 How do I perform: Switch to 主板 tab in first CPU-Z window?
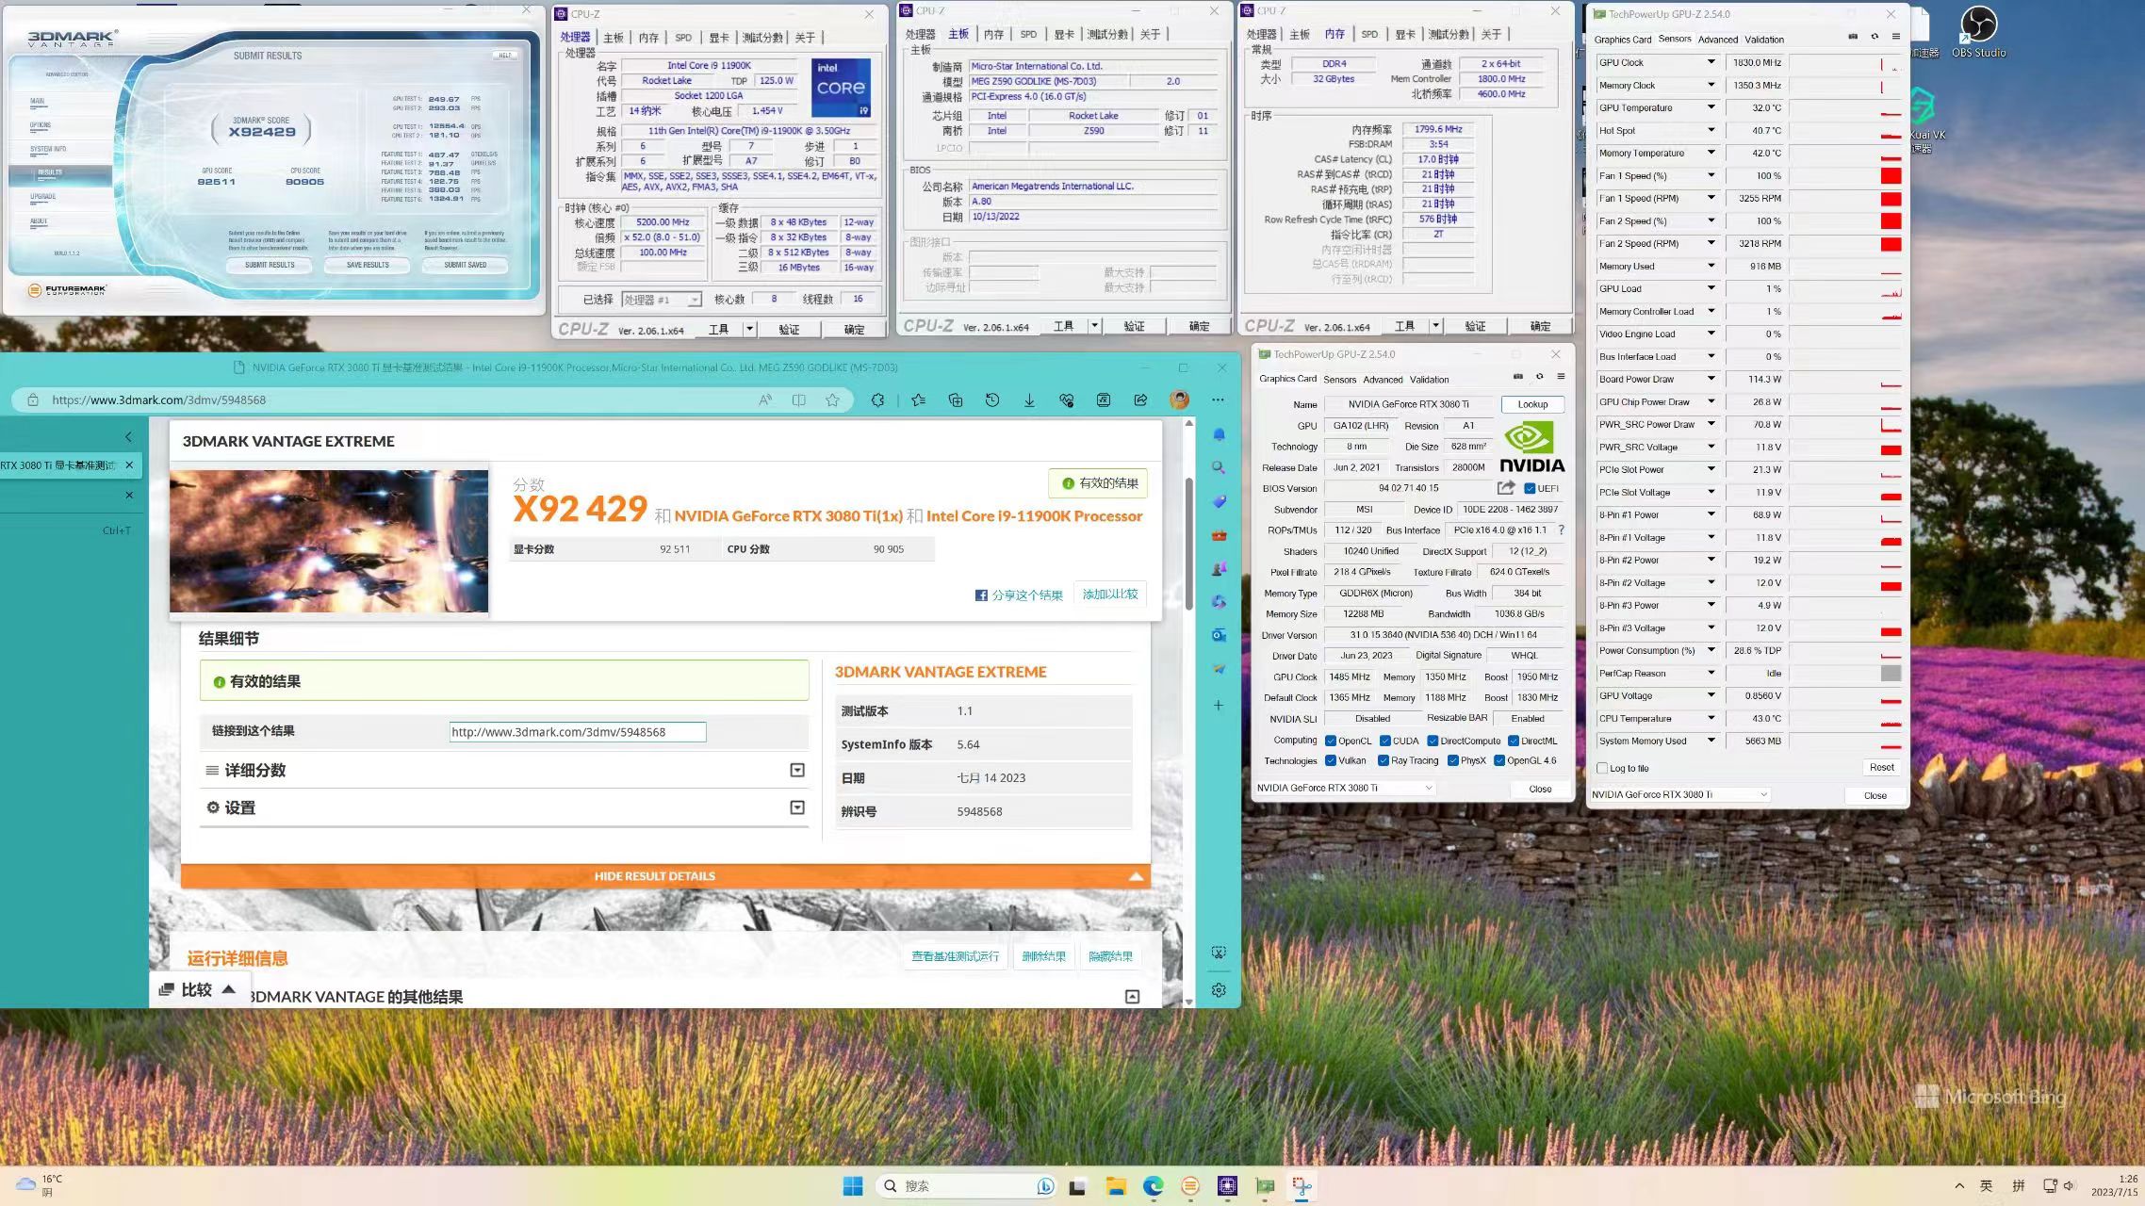[x=614, y=38]
